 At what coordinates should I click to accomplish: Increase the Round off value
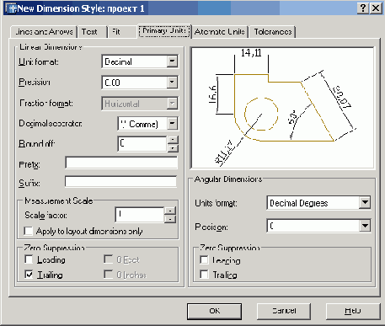(x=173, y=140)
